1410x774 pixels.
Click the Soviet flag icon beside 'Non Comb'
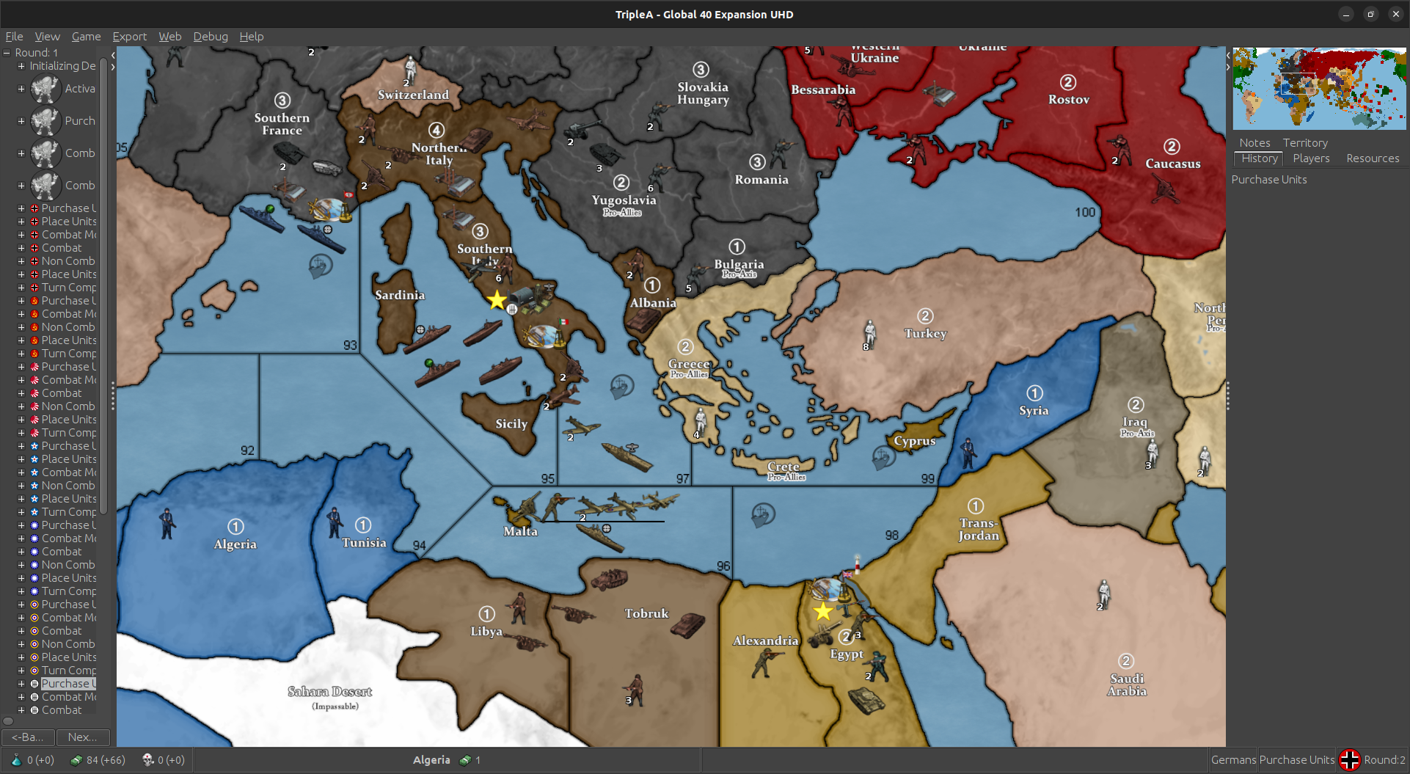(x=34, y=327)
